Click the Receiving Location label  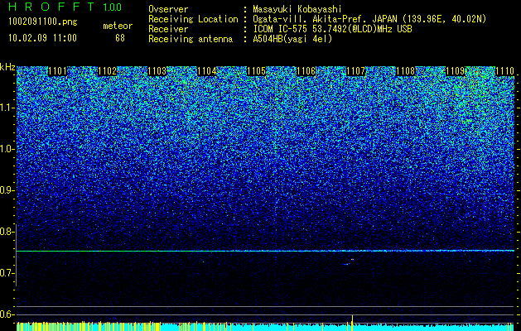pyautogui.click(x=193, y=19)
